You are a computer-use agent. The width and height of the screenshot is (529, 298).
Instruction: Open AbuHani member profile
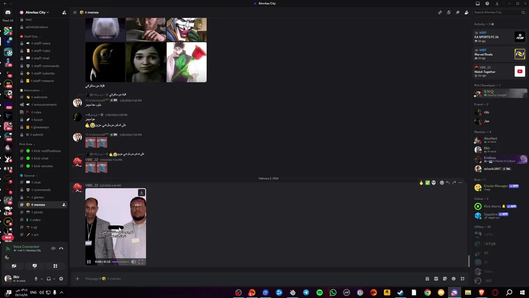pyautogui.click(x=500, y=140)
